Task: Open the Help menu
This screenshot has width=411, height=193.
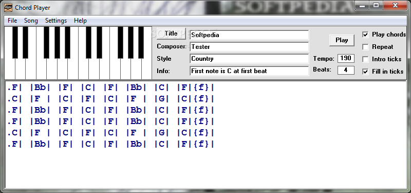Action: pos(80,21)
